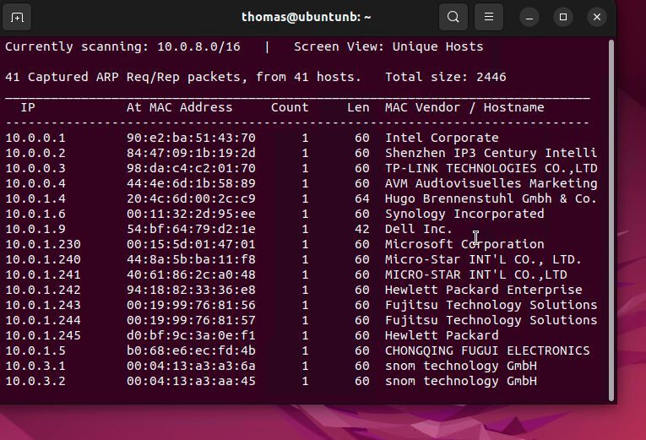Click IP address 10.0.0.4
This screenshot has height=440, width=646.
[x=35, y=183]
